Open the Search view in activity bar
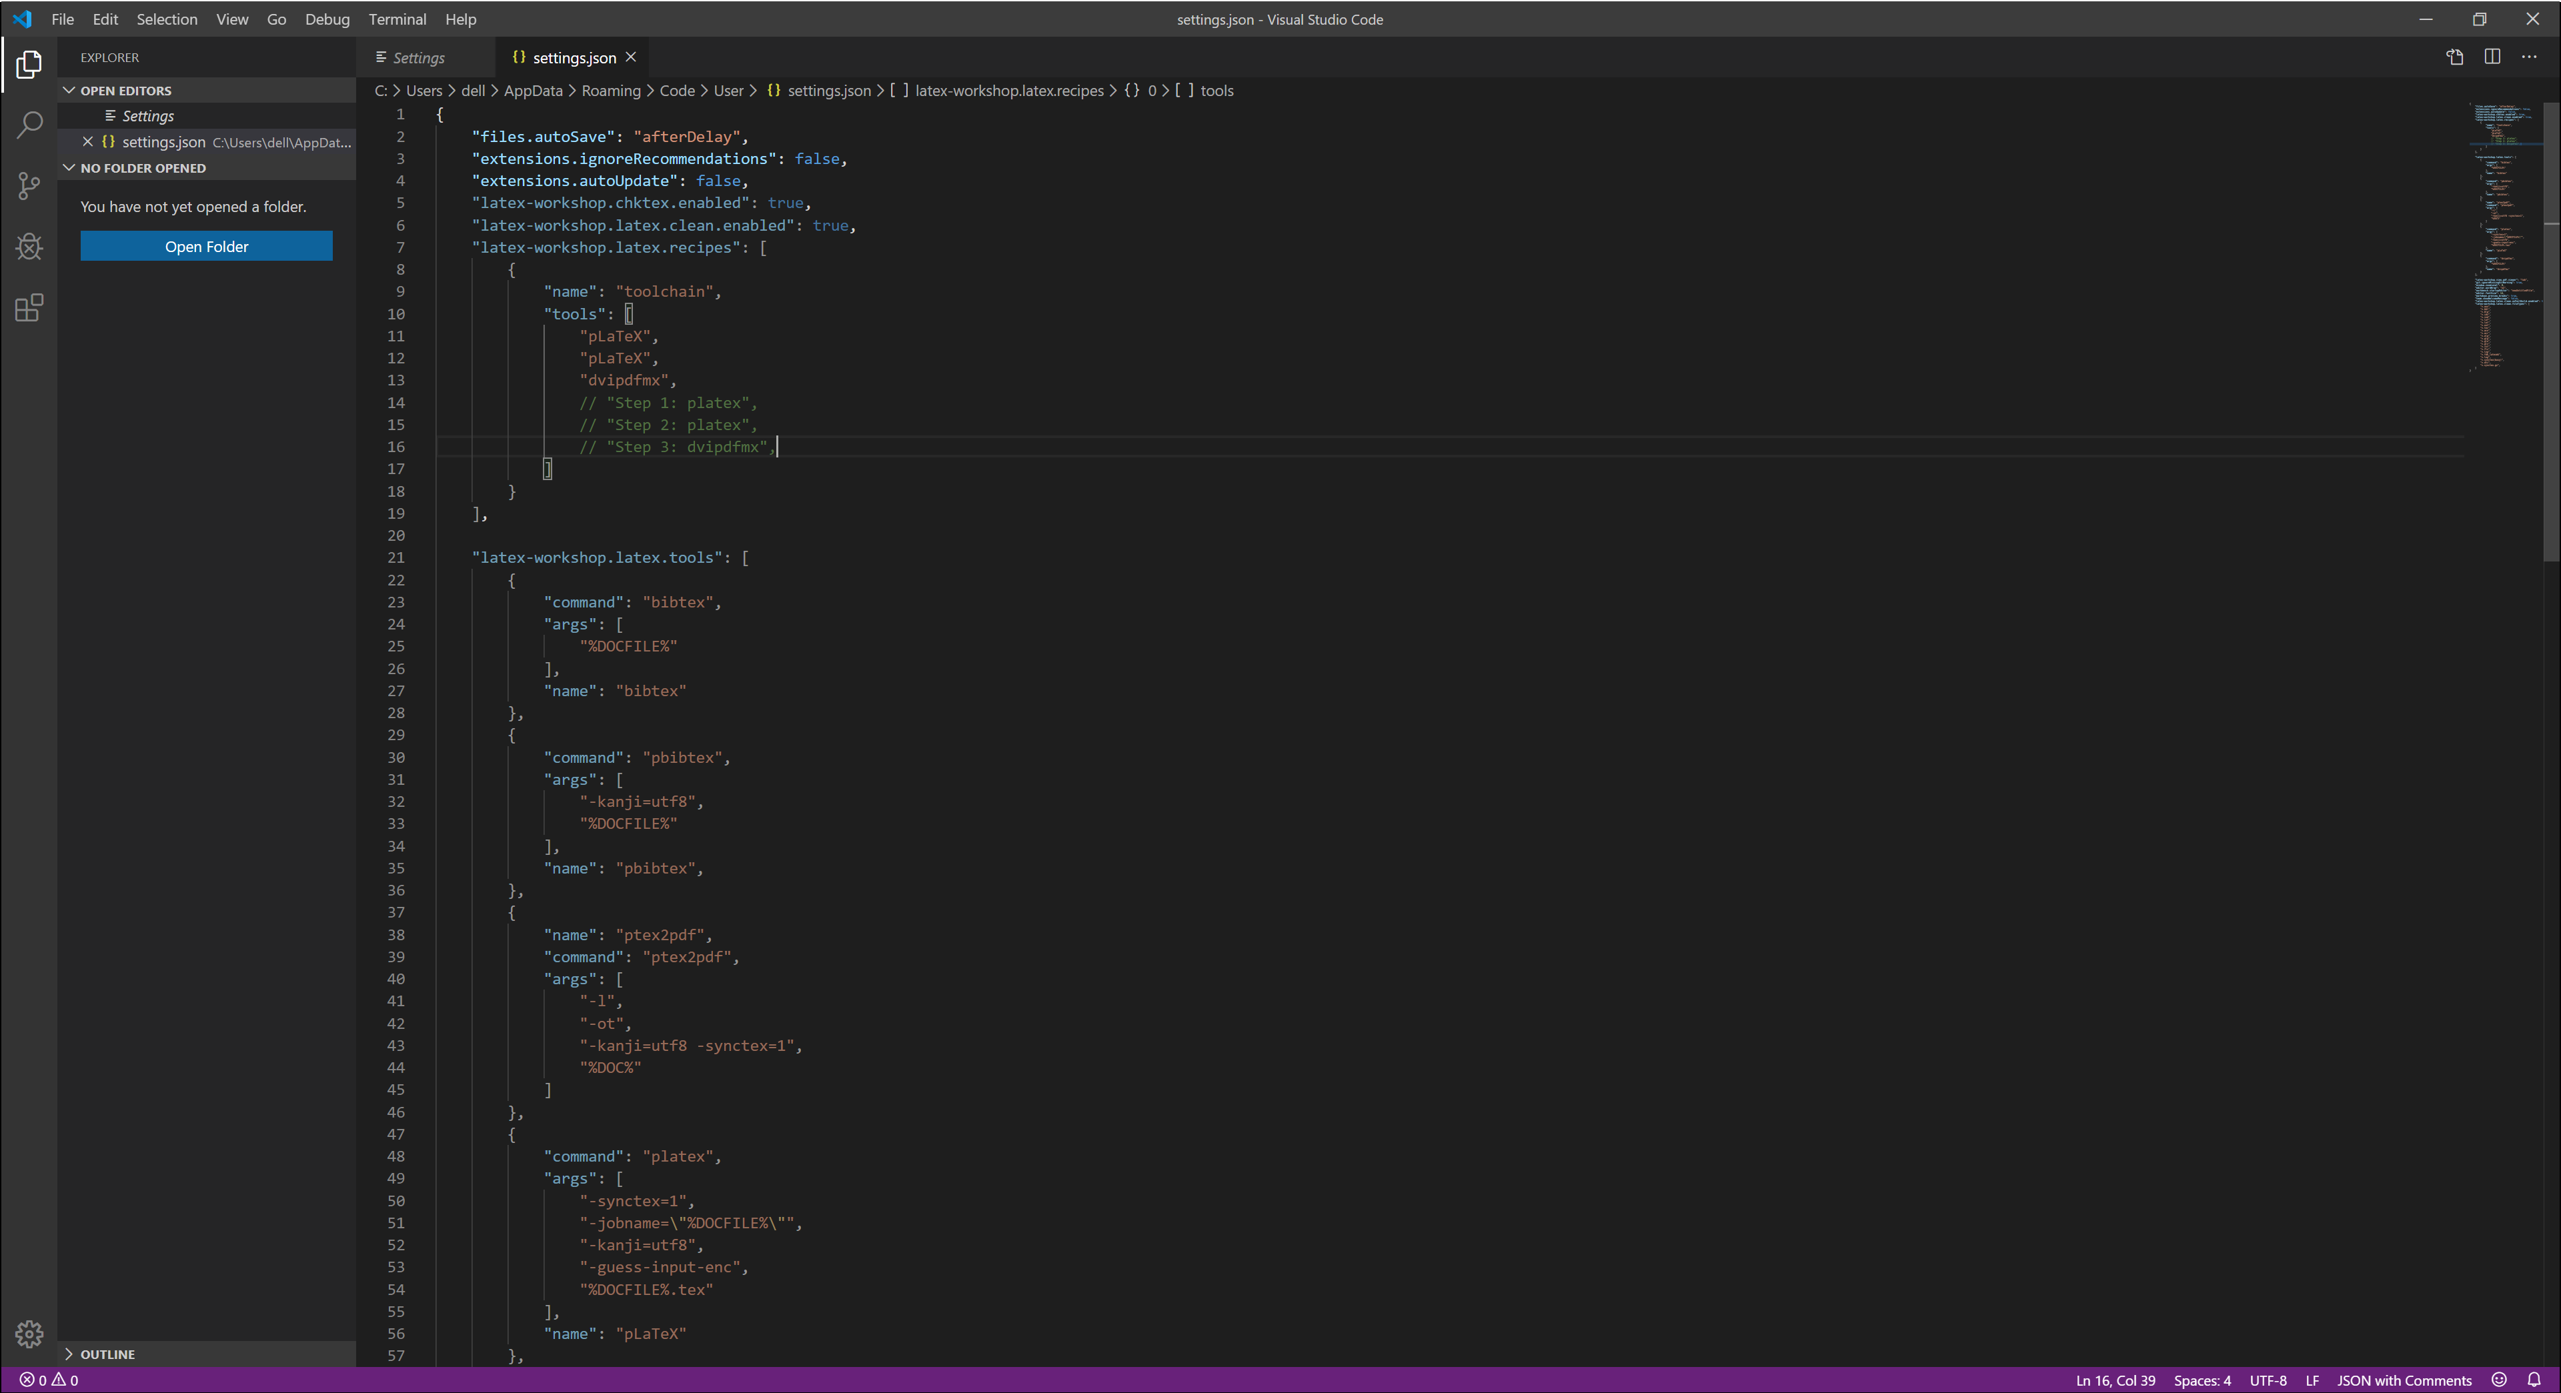2561x1393 pixels. click(30, 125)
